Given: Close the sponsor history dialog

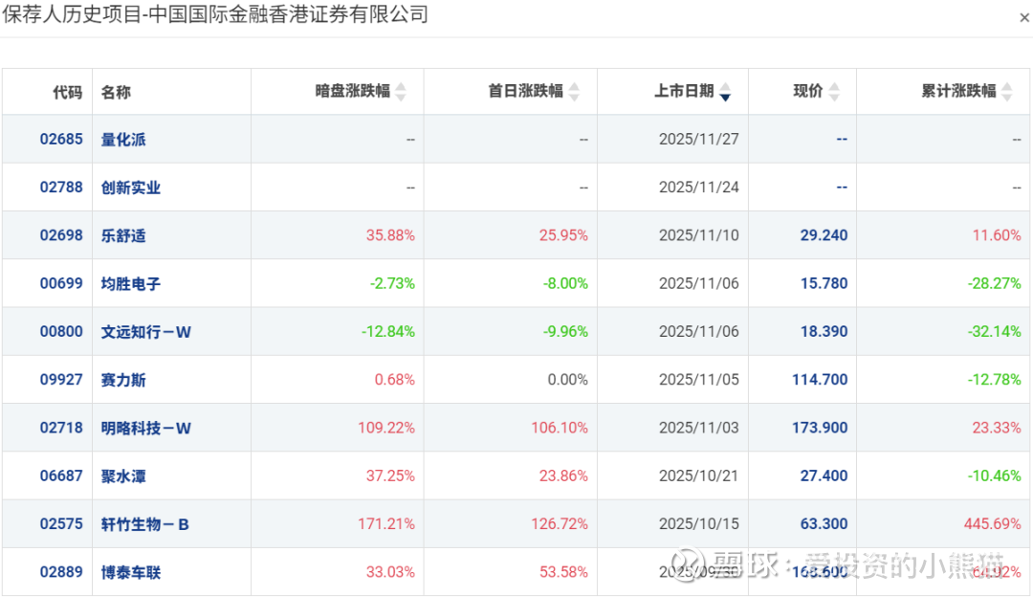Looking at the screenshot, I should pyautogui.click(x=1023, y=18).
